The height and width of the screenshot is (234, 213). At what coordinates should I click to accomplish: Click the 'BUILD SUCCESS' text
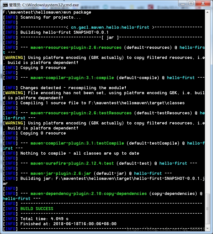pyautogui.click(x=37, y=209)
